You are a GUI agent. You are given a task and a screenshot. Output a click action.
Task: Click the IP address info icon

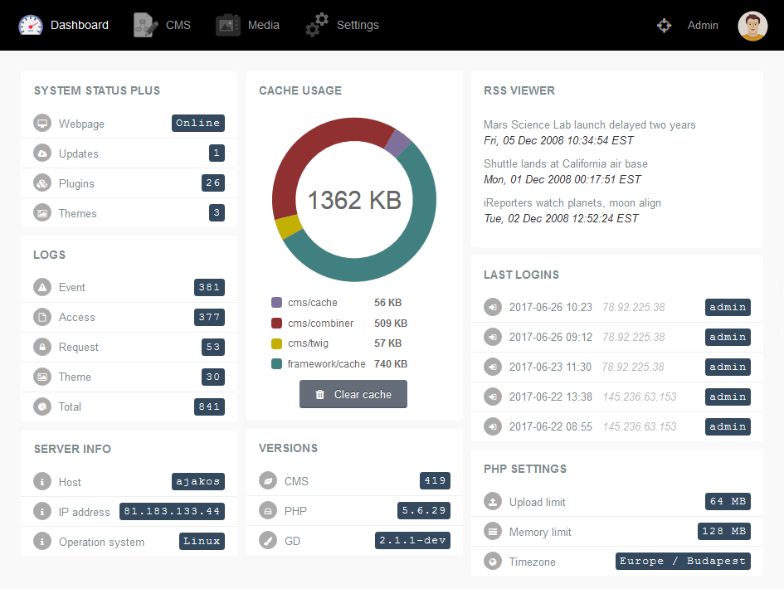[x=42, y=512]
